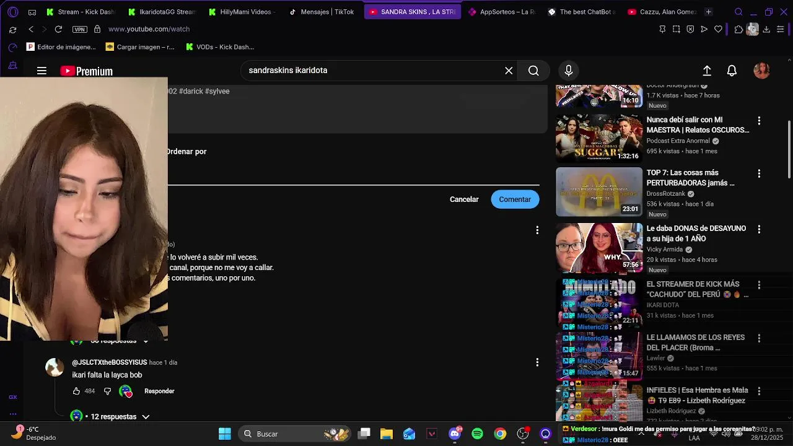Click Responder under the layca bob comment
This screenshot has width=793, height=446.
159,391
